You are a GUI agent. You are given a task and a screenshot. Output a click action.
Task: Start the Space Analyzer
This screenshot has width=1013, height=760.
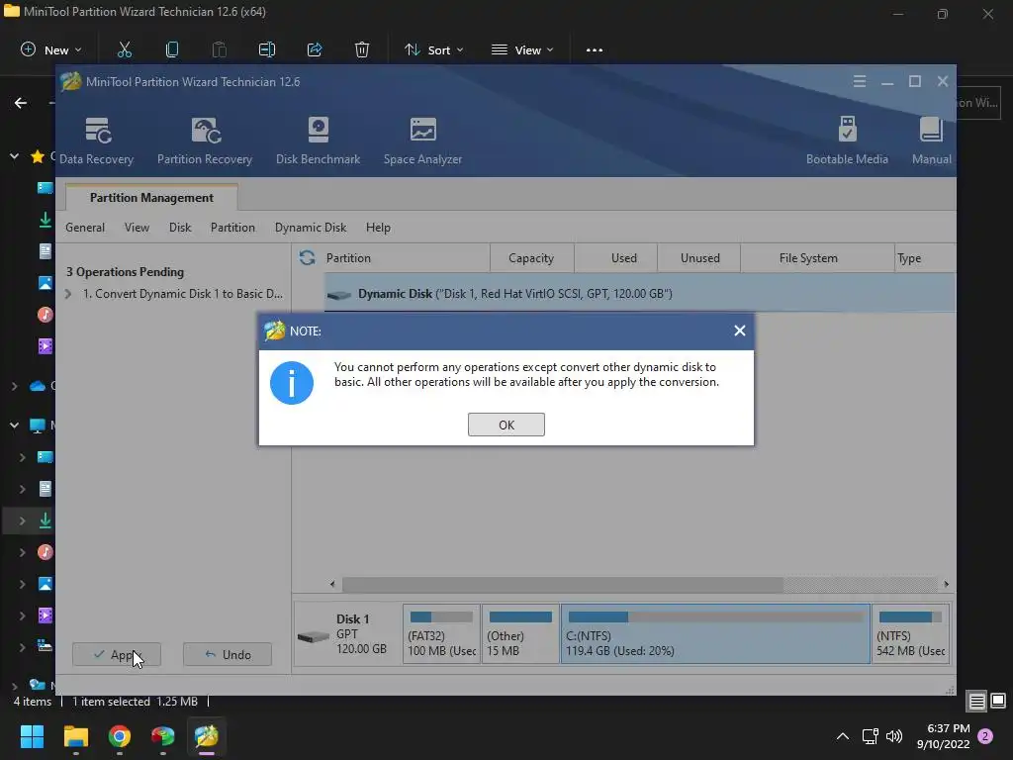(422, 141)
